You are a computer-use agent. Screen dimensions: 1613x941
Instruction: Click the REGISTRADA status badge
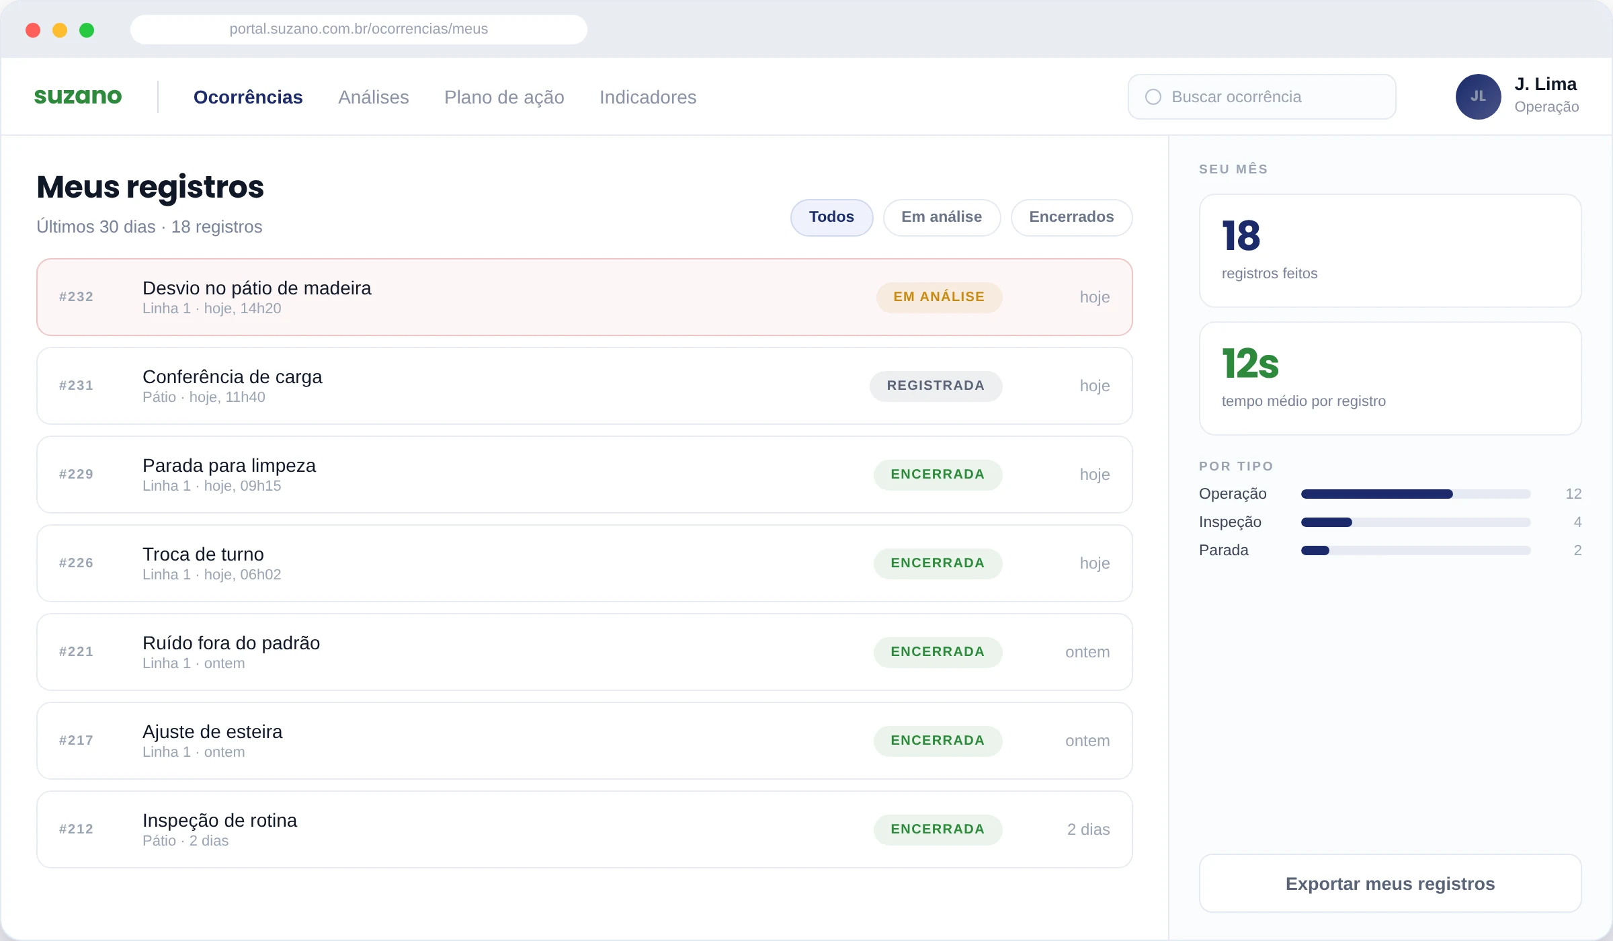(936, 386)
